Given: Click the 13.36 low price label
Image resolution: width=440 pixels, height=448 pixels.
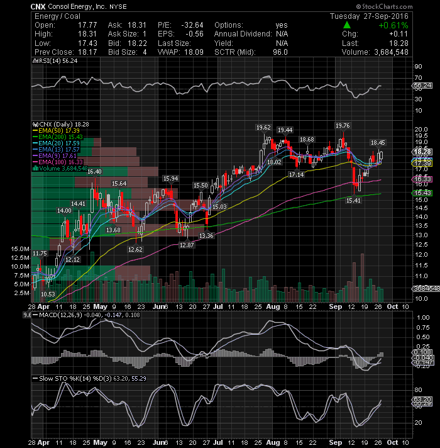Looking at the screenshot, I should (206, 236).
